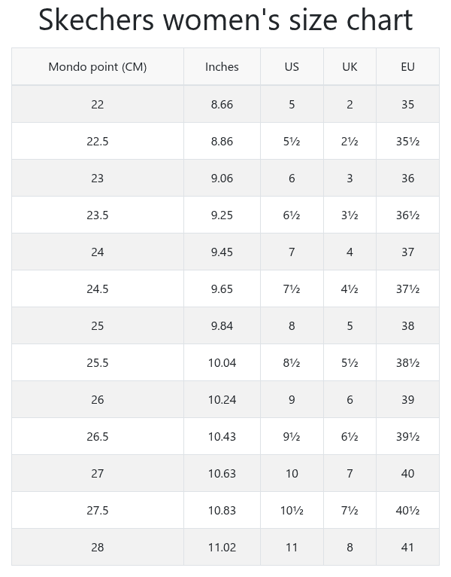This screenshot has height=577, width=451.
Task: Click the 9.06 inches value
Action: (x=222, y=178)
